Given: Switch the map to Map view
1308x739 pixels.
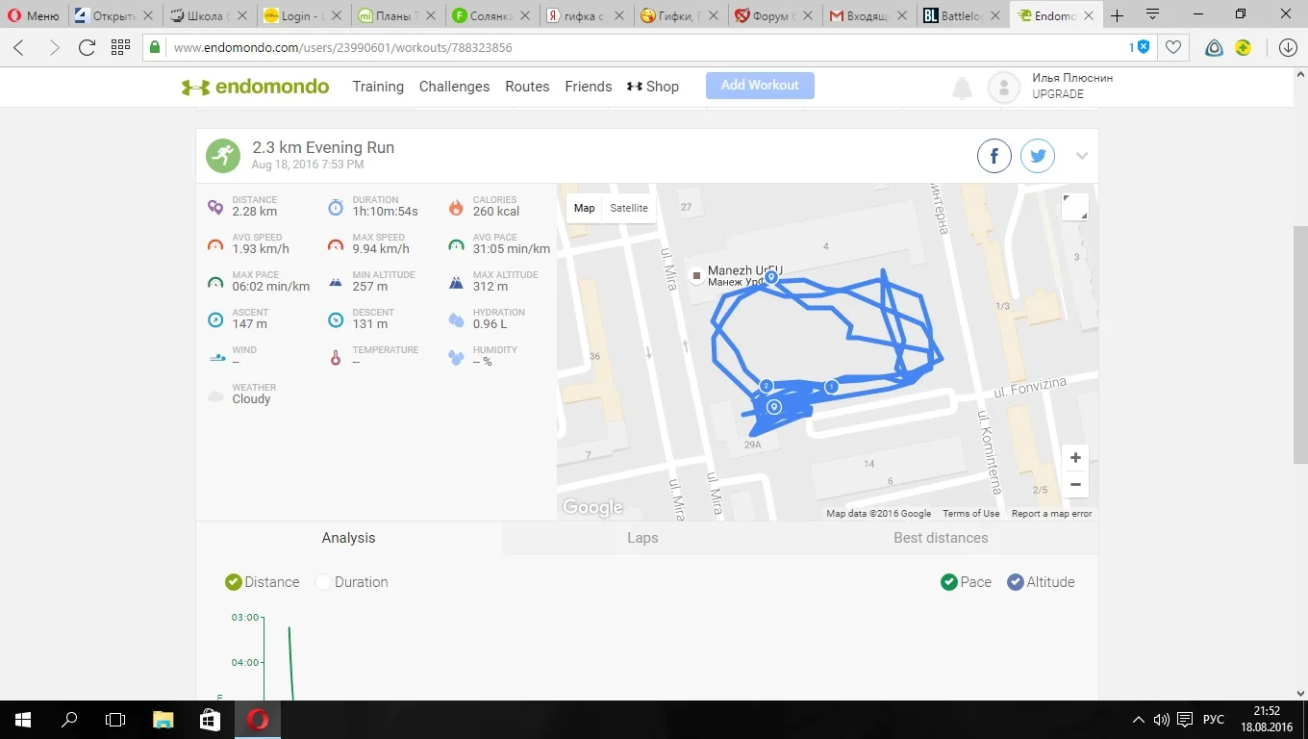Looking at the screenshot, I should pos(585,208).
